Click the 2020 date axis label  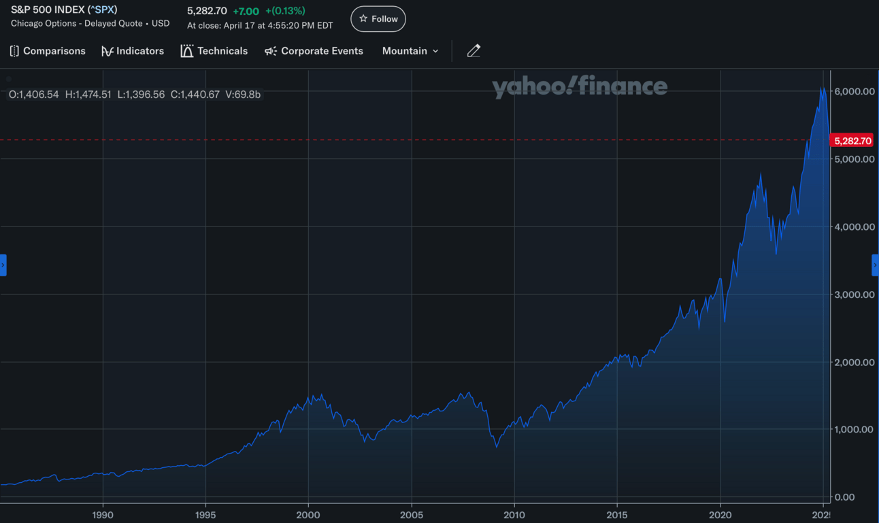720,515
